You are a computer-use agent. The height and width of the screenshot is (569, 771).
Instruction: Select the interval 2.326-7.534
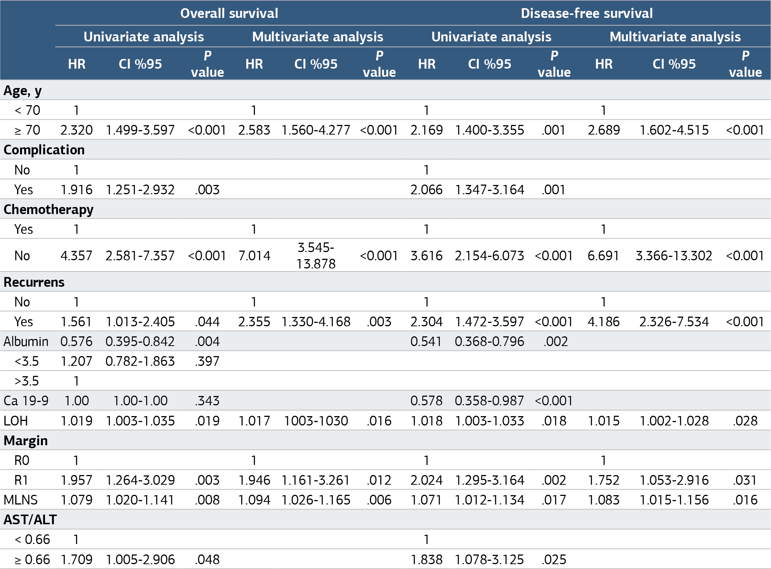674,322
